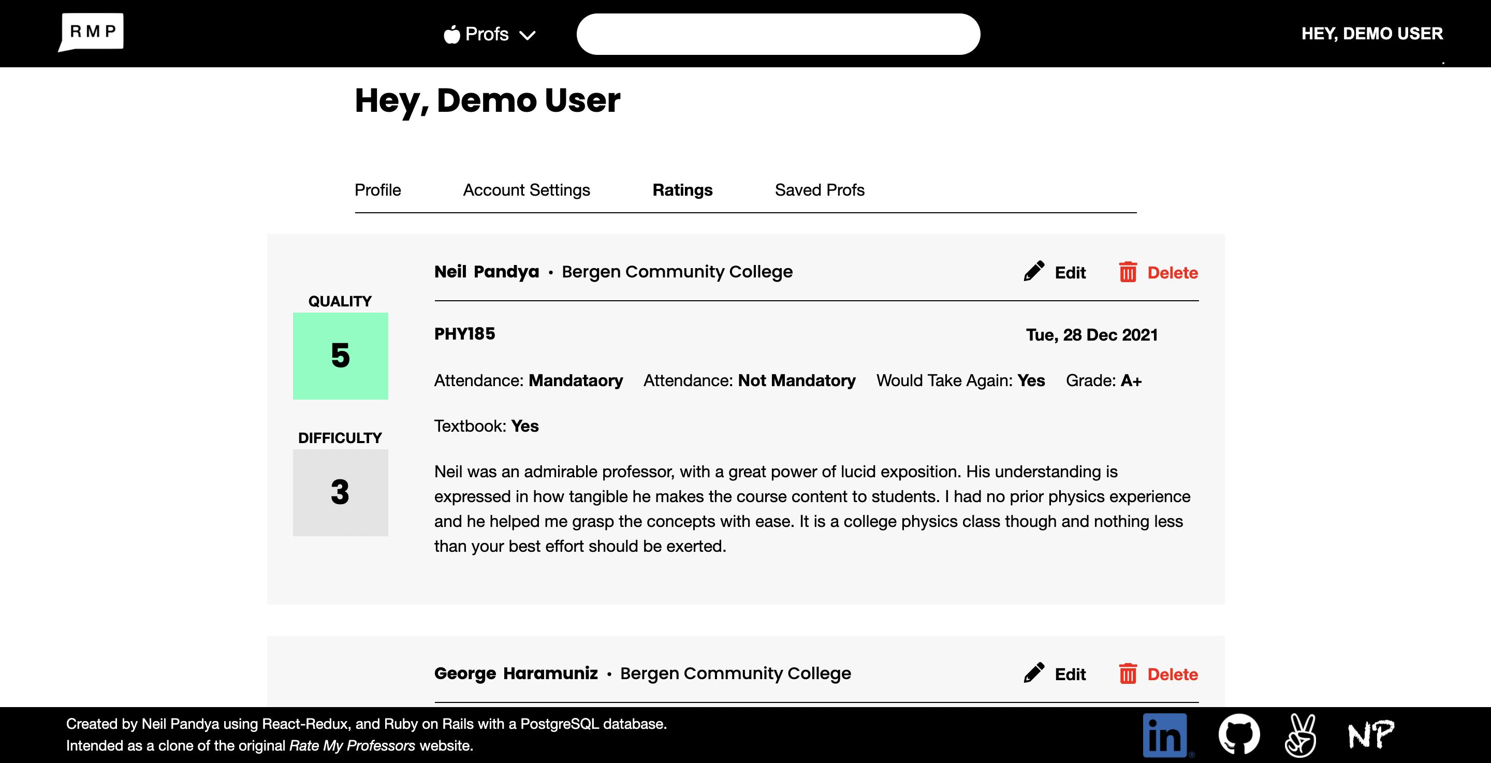The width and height of the screenshot is (1491, 763).
Task: Open the LinkedIn icon in footer
Action: click(x=1165, y=735)
